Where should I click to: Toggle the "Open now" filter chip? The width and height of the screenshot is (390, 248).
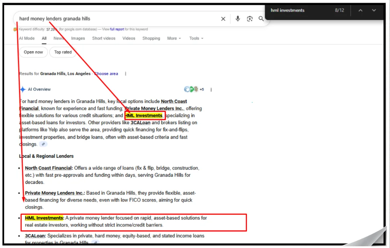point(33,52)
